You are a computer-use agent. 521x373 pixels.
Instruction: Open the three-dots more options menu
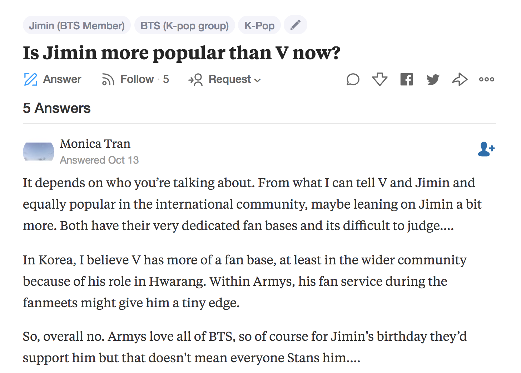[487, 79]
